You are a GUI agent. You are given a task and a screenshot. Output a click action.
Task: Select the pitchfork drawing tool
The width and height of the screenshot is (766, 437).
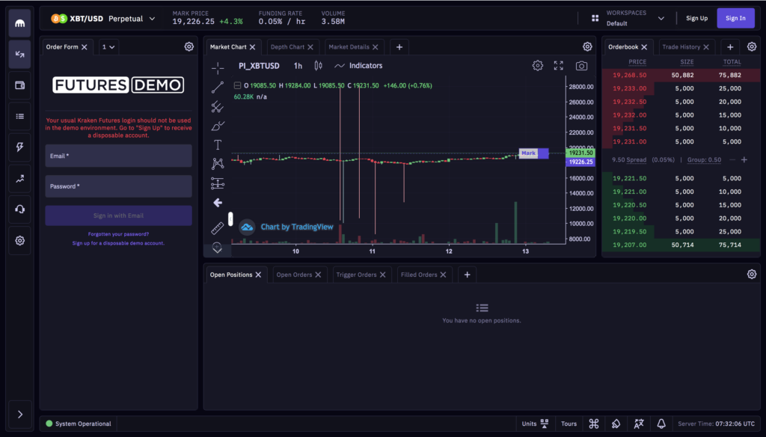tap(218, 106)
